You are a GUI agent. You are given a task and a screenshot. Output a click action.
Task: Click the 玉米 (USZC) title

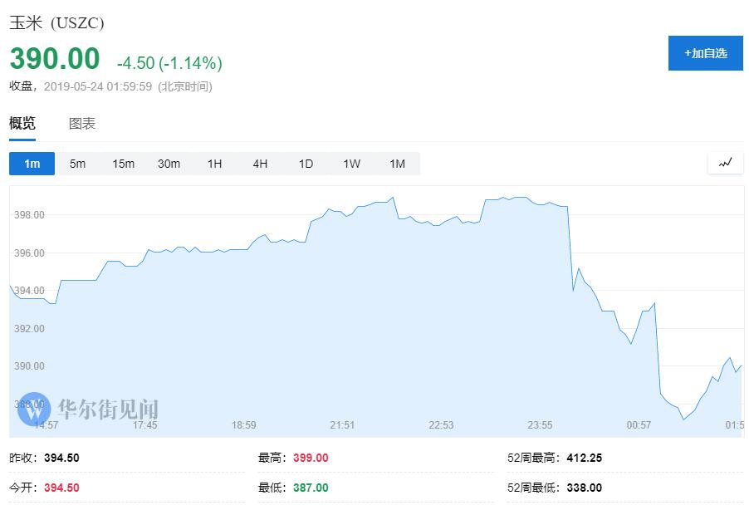click(56, 23)
